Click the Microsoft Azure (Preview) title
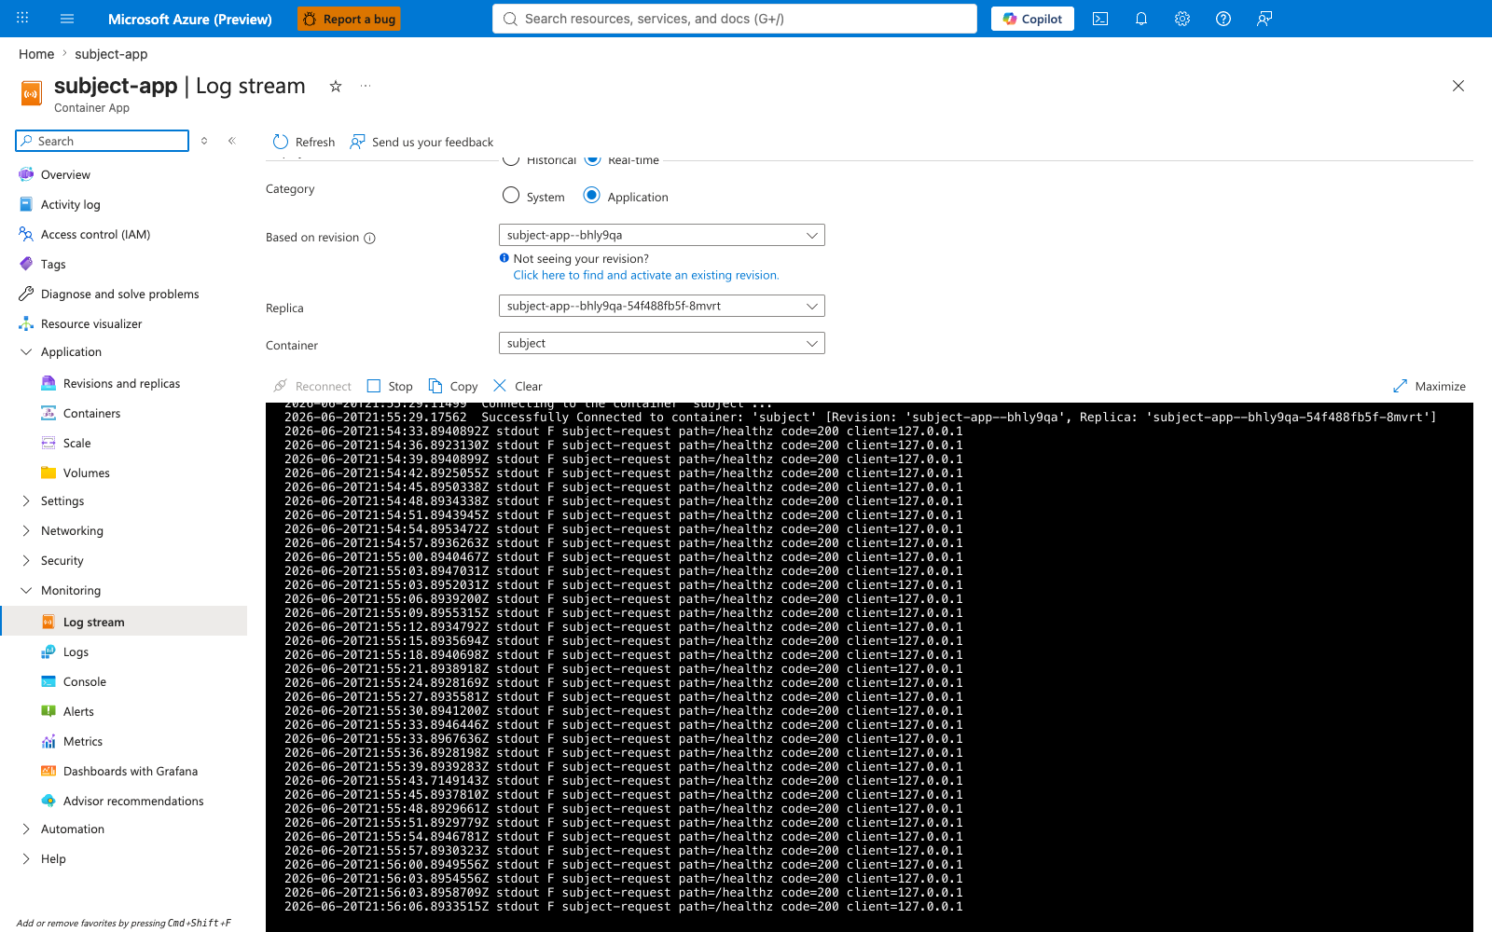Viewport: 1492px width, 932px height. [x=190, y=19]
